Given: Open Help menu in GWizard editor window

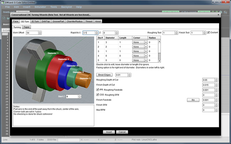Looking at the screenshot, I should (x=79, y=7).
